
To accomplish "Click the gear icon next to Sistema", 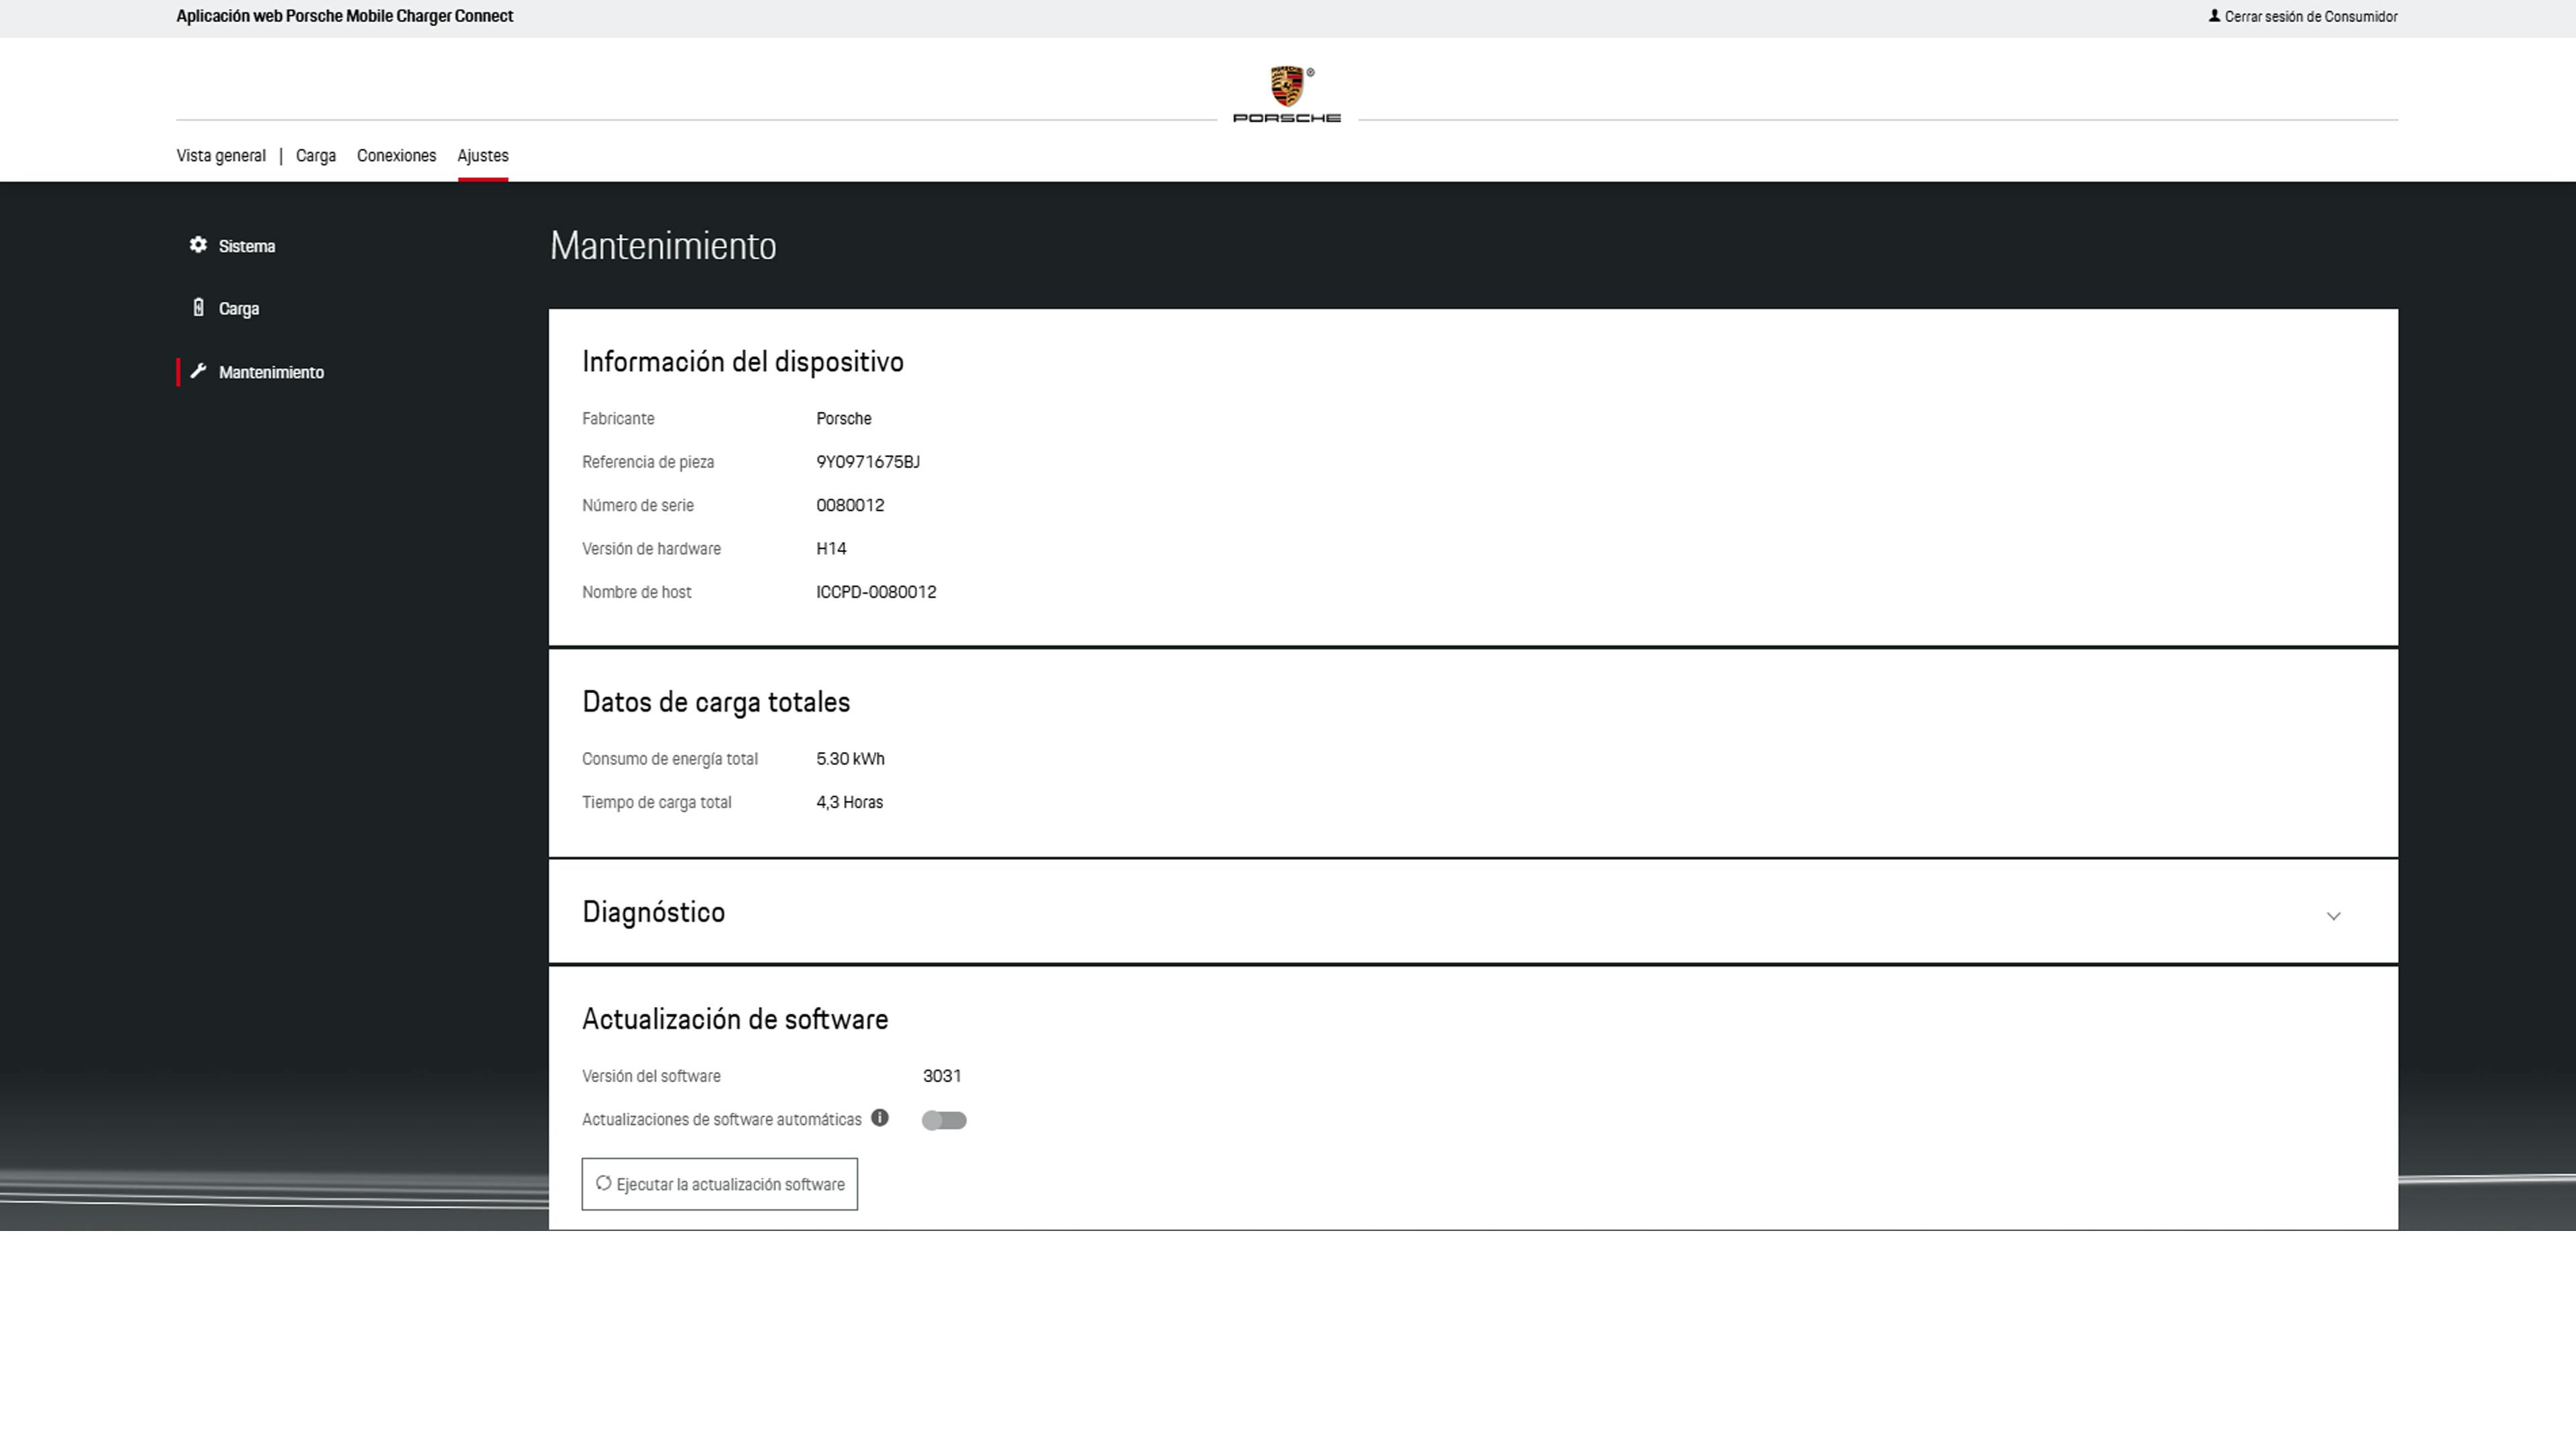I will 198,245.
